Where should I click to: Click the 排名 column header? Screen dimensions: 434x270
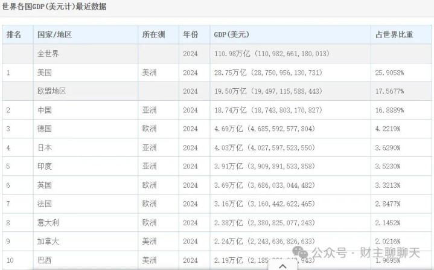(x=14, y=34)
